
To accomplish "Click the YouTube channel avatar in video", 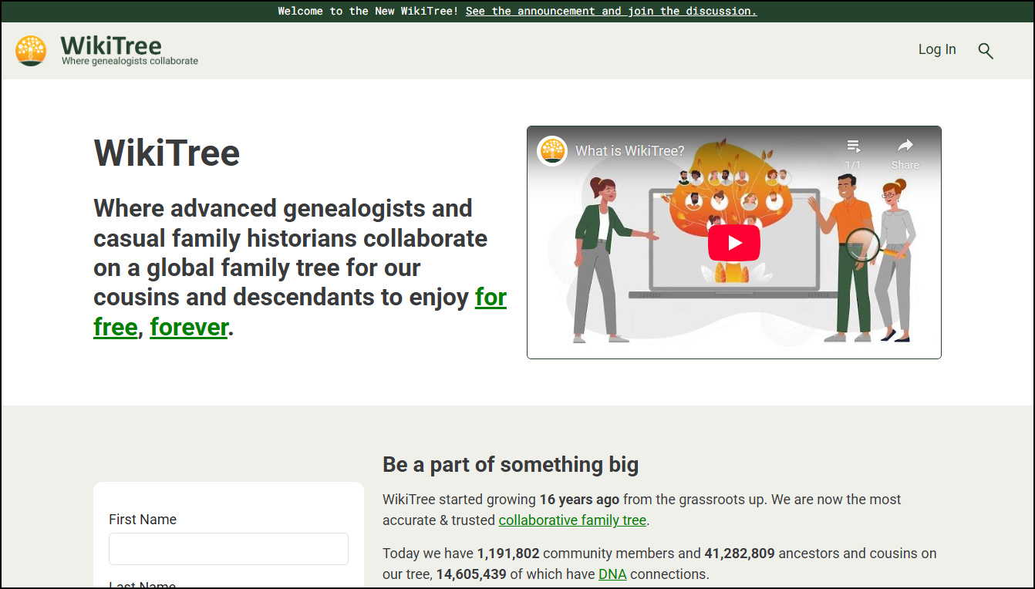I will [x=552, y=150].
